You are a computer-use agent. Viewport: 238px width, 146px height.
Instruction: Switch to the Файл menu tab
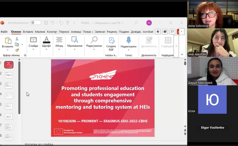4,32
